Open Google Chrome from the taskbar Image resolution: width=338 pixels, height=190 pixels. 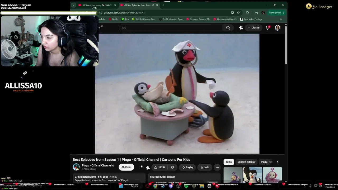point(155,186)
